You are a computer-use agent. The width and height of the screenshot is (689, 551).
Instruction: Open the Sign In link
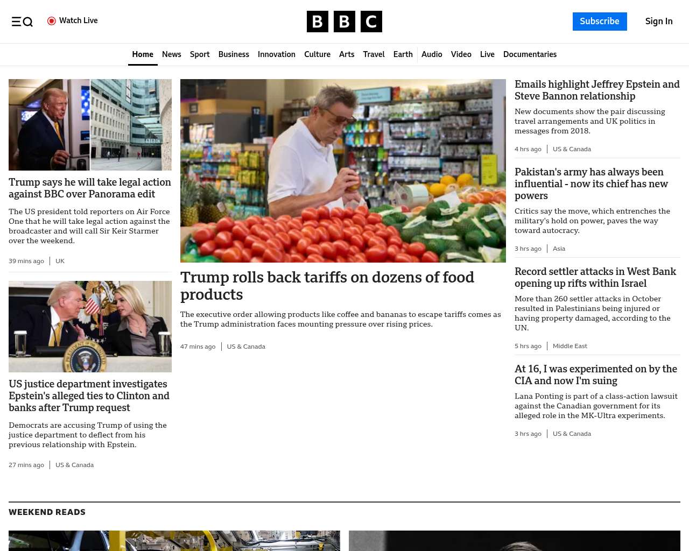659,22
